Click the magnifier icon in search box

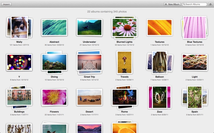point(184,4)
